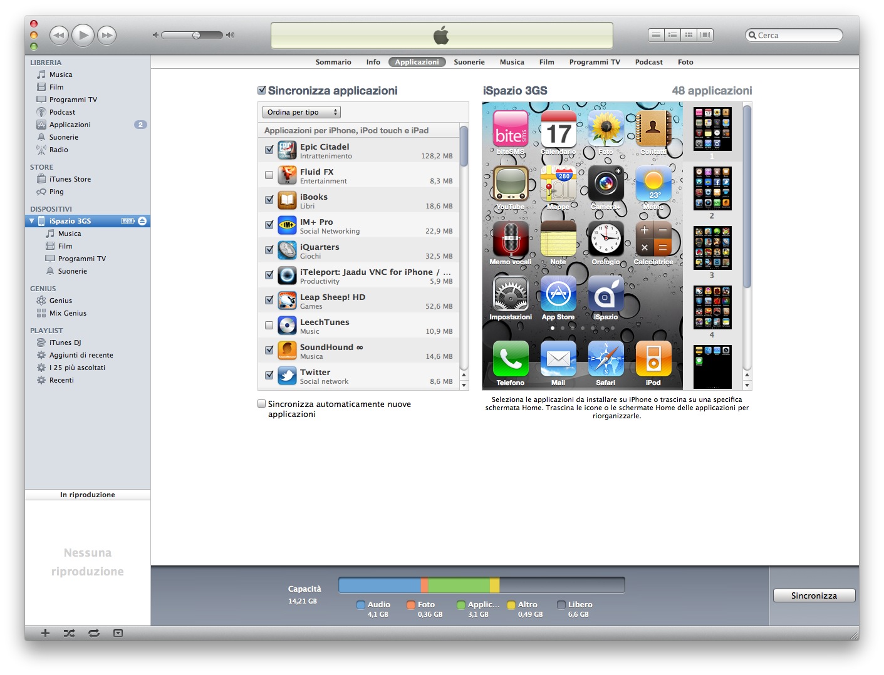The height and width of the screenshot is (675, 884).
Task: Open the Ordina per tipo dropdown
Action: tap(301, 112)
